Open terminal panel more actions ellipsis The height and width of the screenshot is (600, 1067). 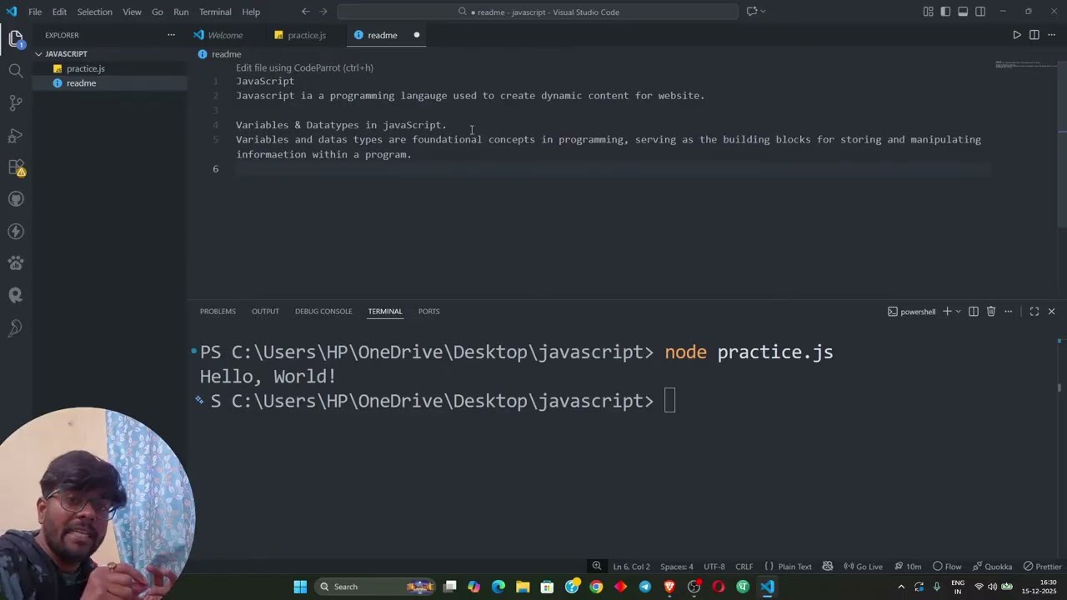point(1009,312)
